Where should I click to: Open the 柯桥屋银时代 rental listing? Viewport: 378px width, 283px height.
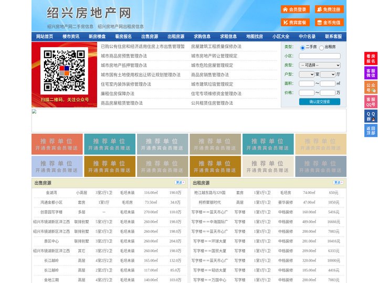click(209, 202)
